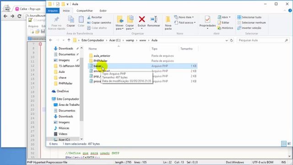This screenshot has width=293, height=165.
Task: Click Recortar scissors option
Action: tap(95, 17)
